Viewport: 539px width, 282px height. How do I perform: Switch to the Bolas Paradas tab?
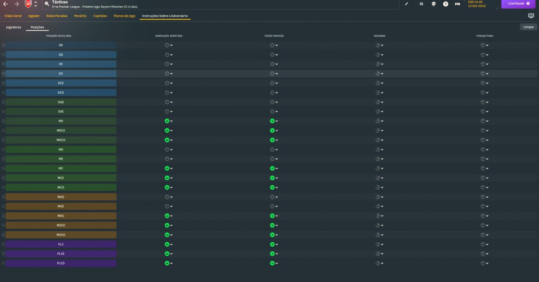pyautogui.click(x=57, y=16)
